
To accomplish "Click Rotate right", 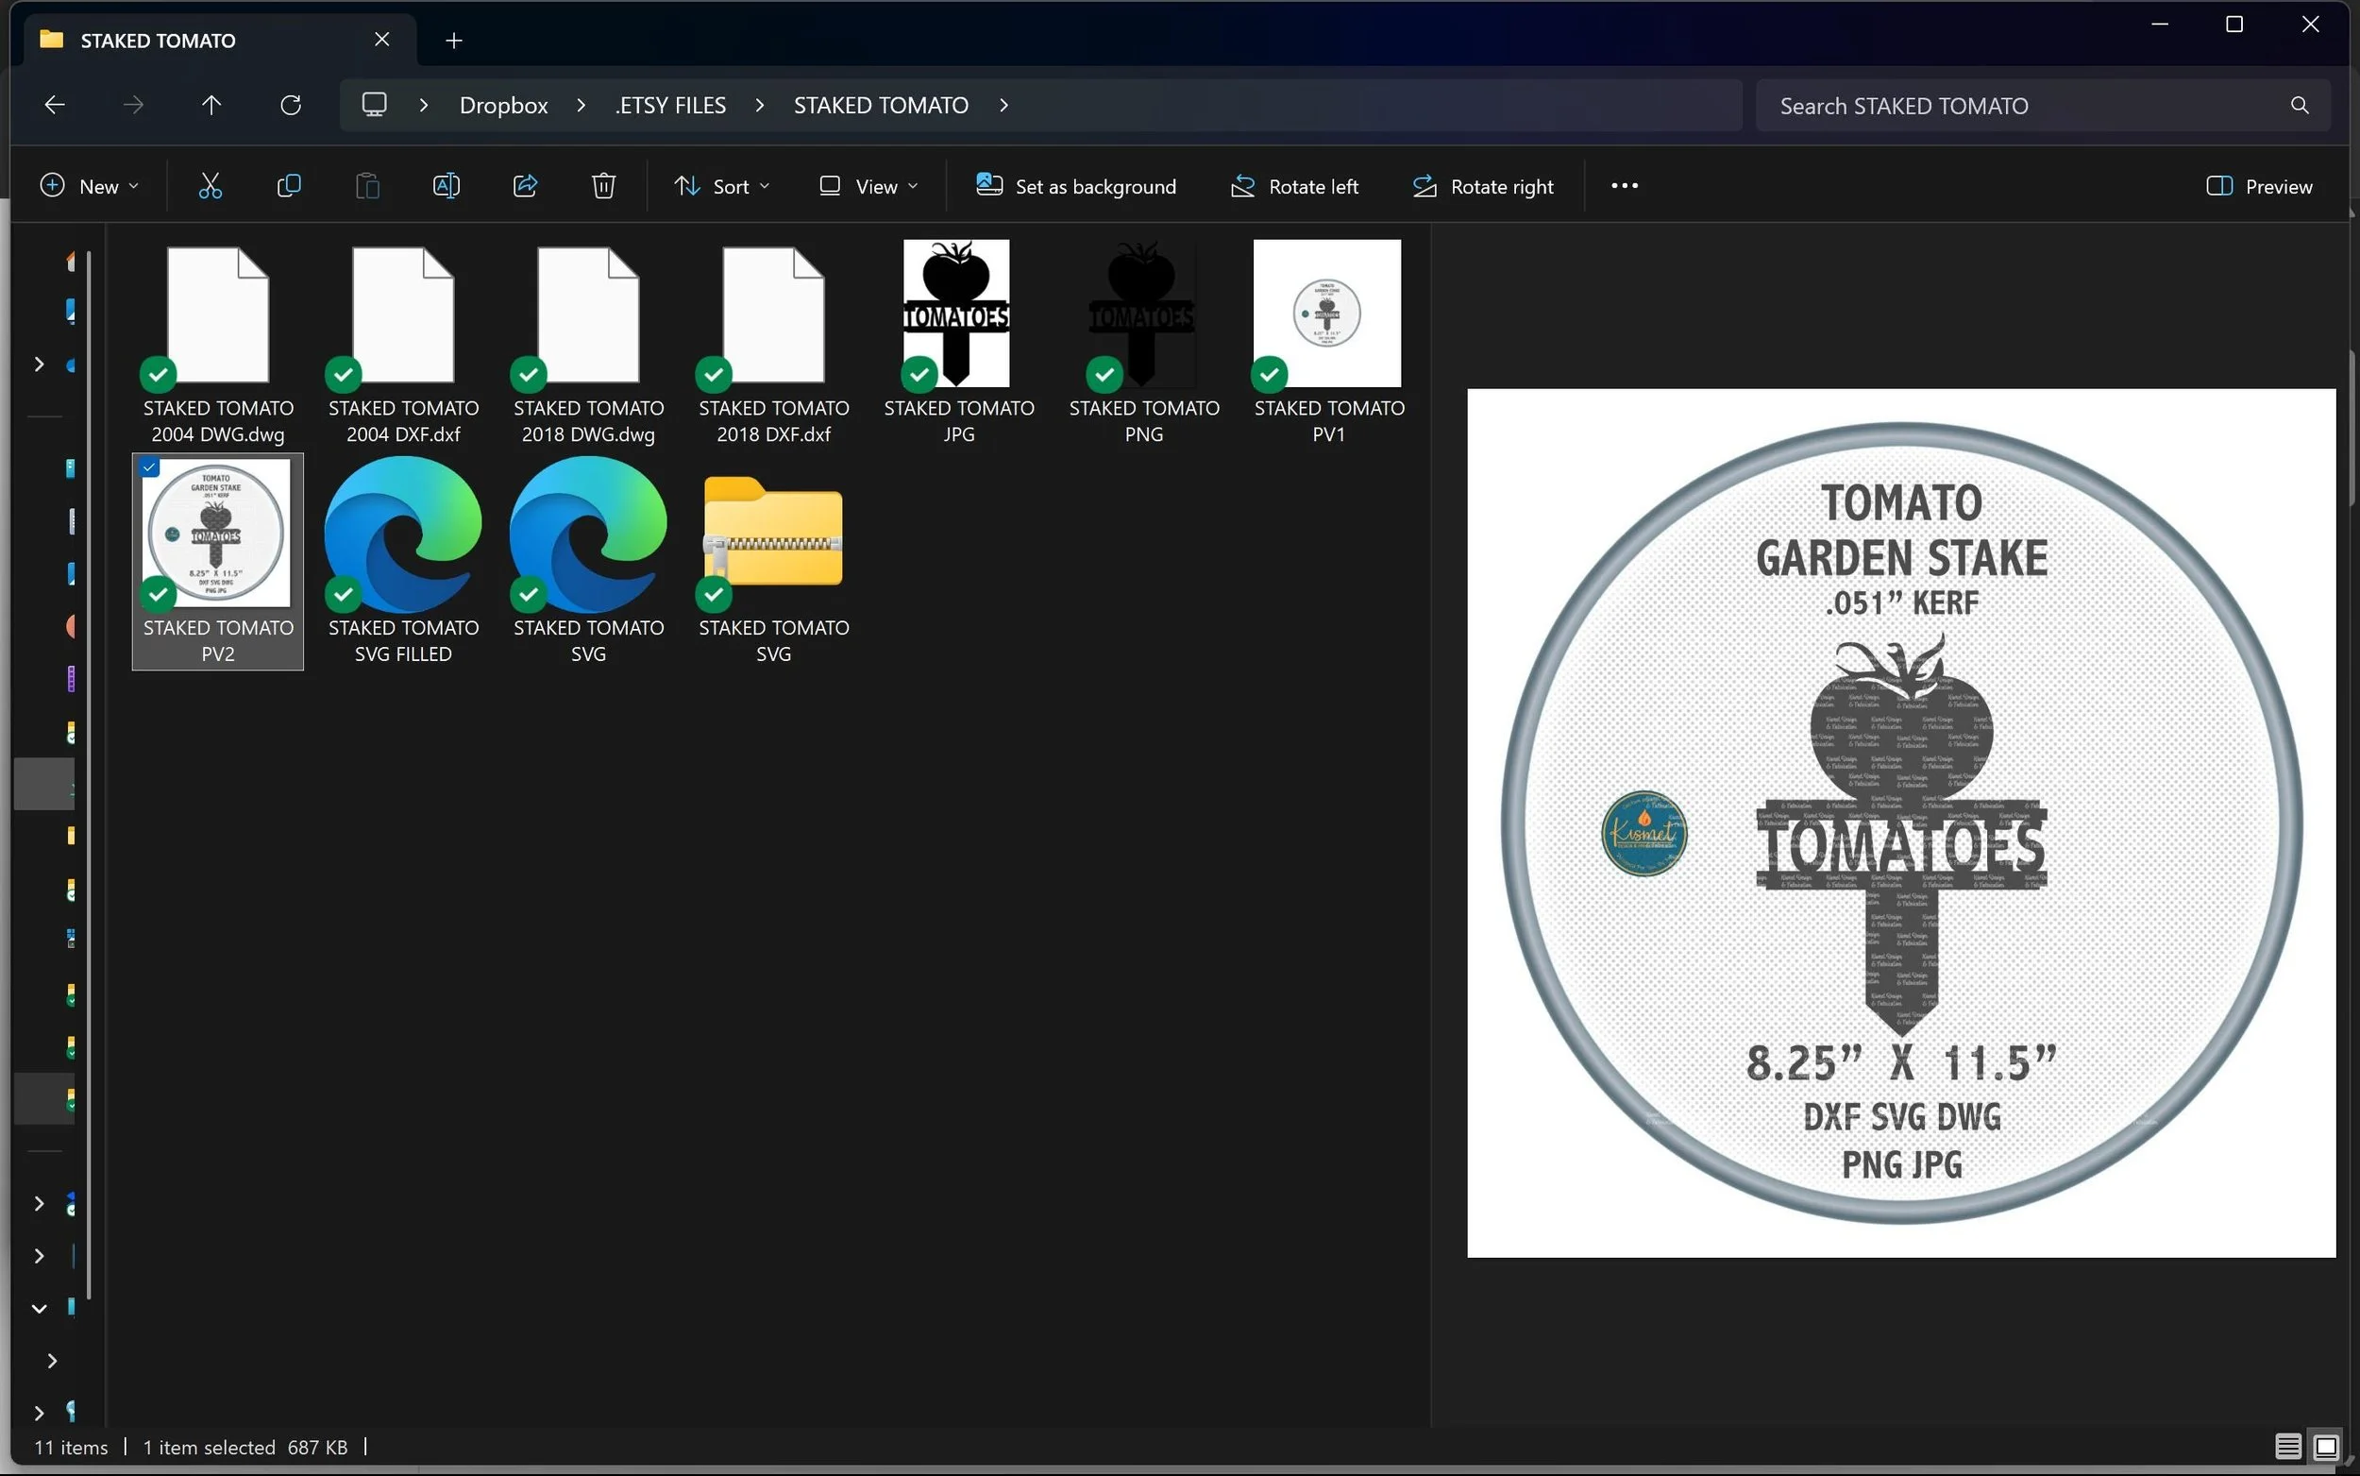I will click(x=1483, y=185).
